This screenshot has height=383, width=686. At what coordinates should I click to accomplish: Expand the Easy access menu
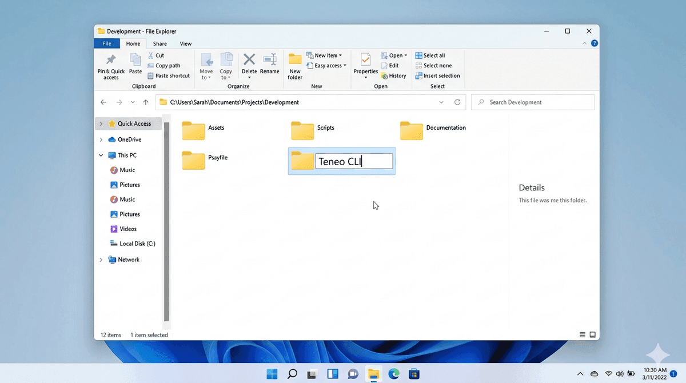326,65
